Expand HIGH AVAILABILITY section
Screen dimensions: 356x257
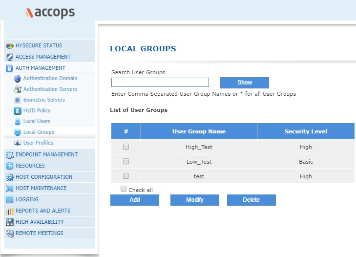(x=49, y=222)
